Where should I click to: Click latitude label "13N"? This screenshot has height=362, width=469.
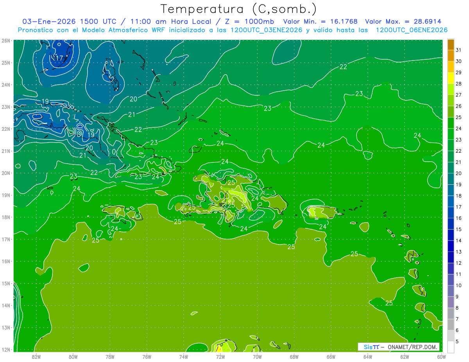coord(6,328)
